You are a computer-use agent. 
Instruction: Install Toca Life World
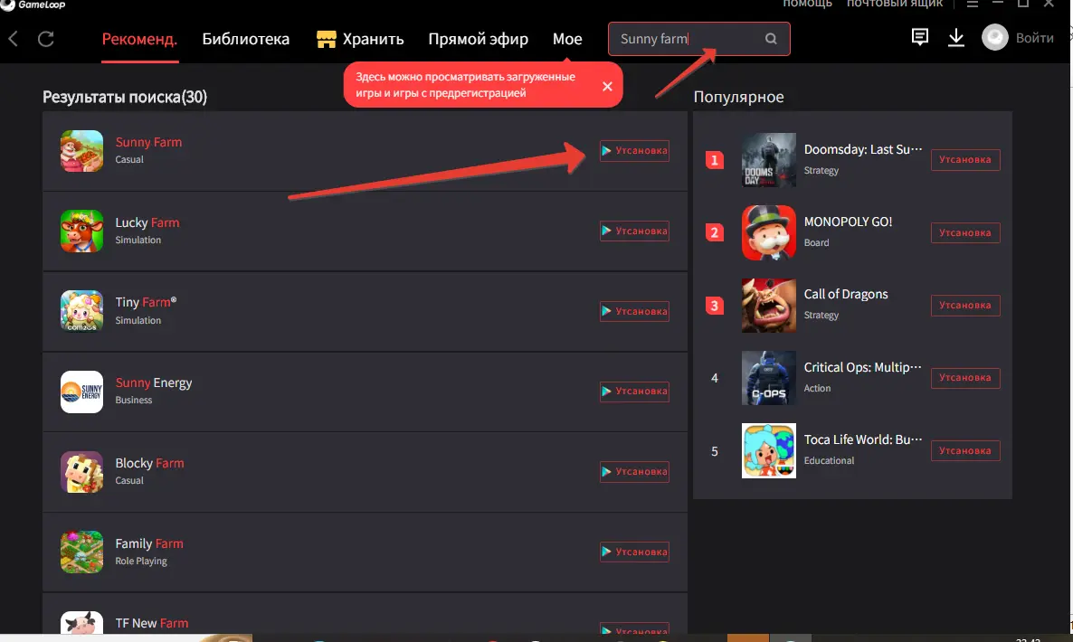[x=964, y=450]
